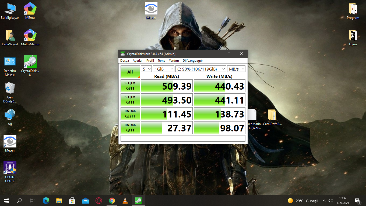The height and width of the screenshot is (206, 366).
Task: Open Denetim Masası desktop icon
Action: coord(10,67)
